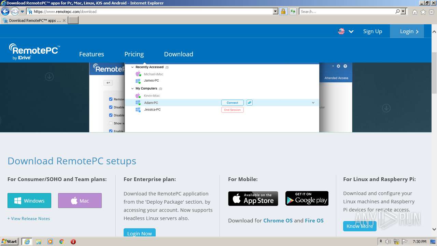The width and height of the screenshot is (437, 246).
Task: Click the App Store badge
Action: click(x=253, y=199)
